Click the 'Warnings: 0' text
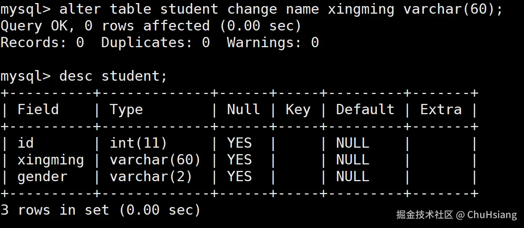Viewport: 524px width, 228px height. point(273,43)
